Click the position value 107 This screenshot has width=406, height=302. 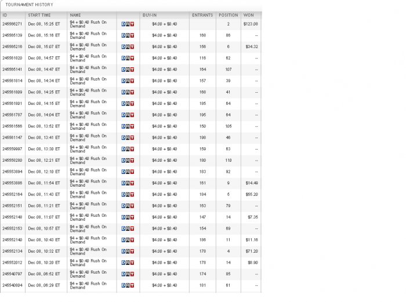[x=229, y=70]
